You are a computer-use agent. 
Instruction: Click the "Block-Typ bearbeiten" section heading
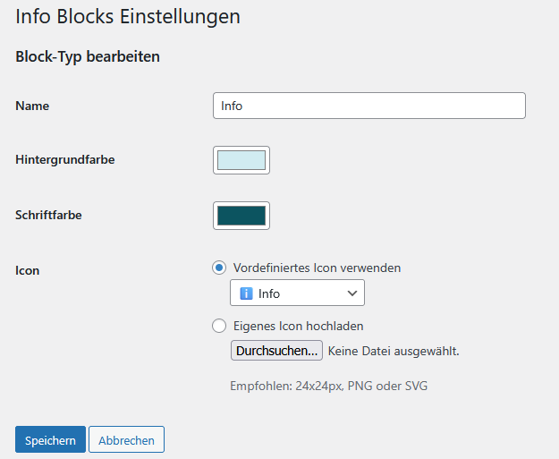pyautogui.click(x=88, y=56)
